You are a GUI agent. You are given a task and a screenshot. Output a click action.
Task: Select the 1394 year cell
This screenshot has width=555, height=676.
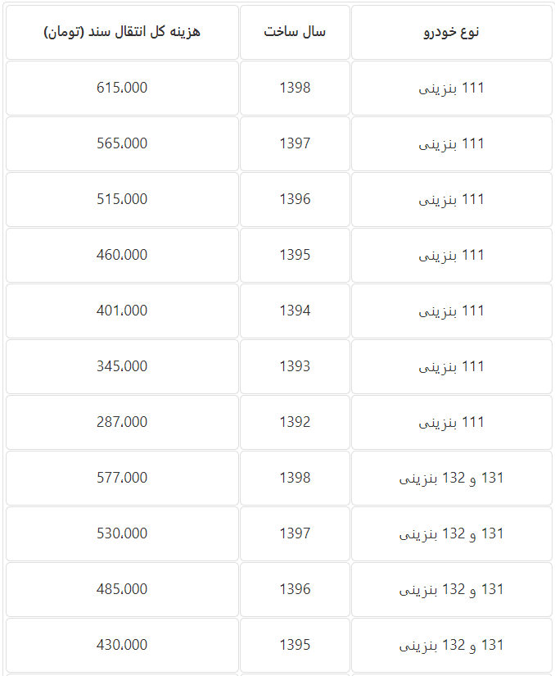[295, 311]
